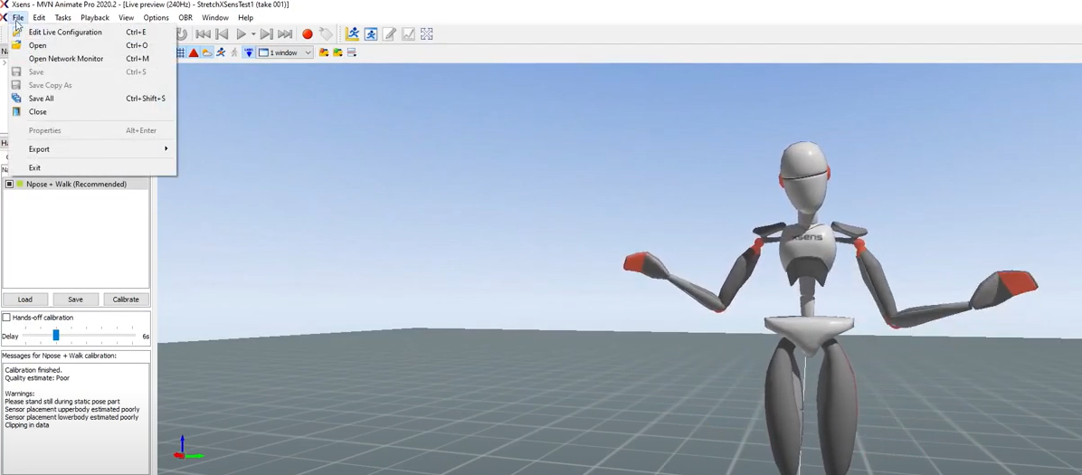Screen dimensions: 1082x475
Task: Step back one frame
Action: [222, 33]
